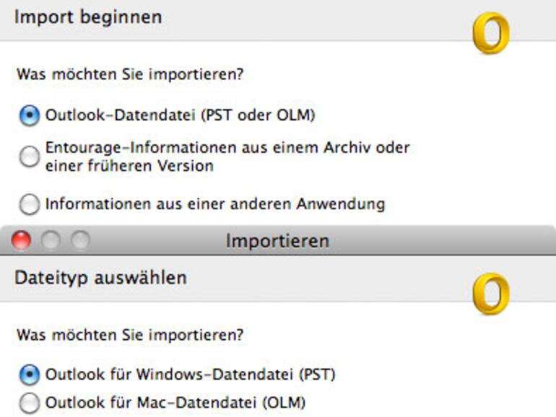Pick the Outlook für Windows-Datendatei (PST) radio button
Image resolution: width=556 pixels, height=417 pixels.
point(29,374)
